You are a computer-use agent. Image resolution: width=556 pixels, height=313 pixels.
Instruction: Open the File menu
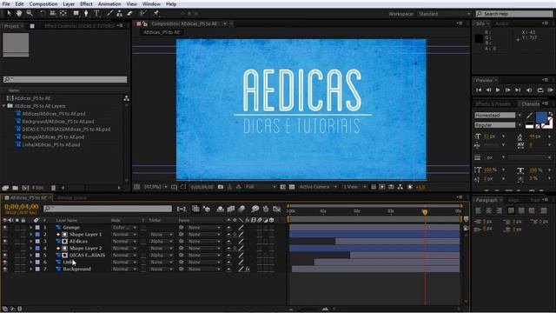[6, 4]
